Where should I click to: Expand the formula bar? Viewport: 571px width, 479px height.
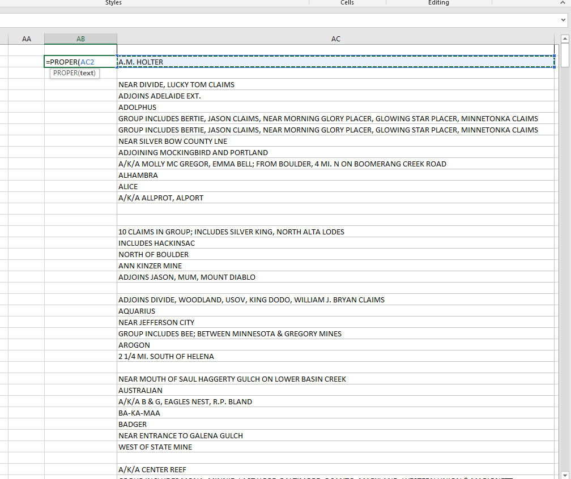point(563,20)
